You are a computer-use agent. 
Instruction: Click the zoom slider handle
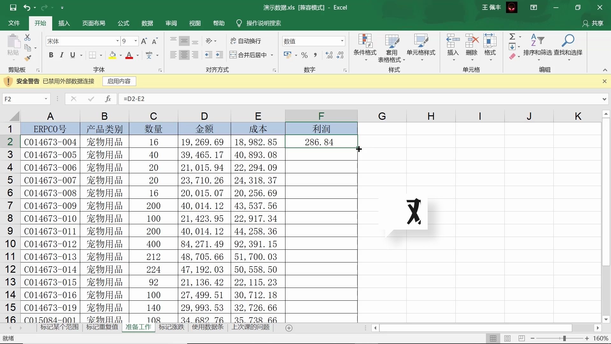[x=565, y=338]
